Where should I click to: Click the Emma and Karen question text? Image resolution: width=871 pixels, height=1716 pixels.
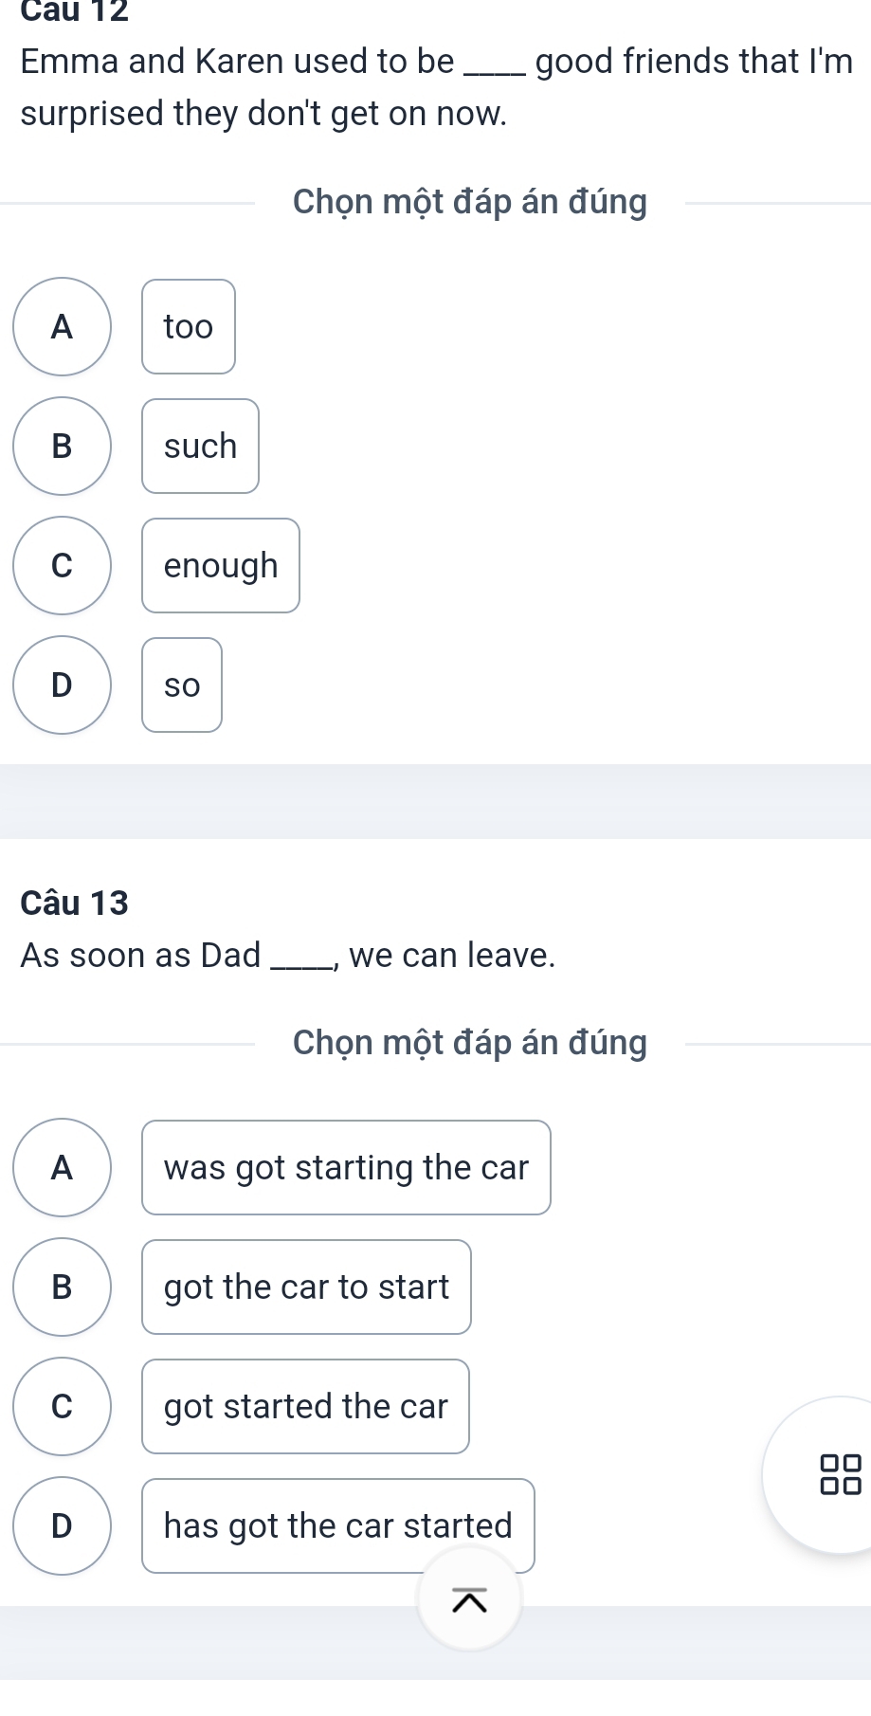(436, 87)
